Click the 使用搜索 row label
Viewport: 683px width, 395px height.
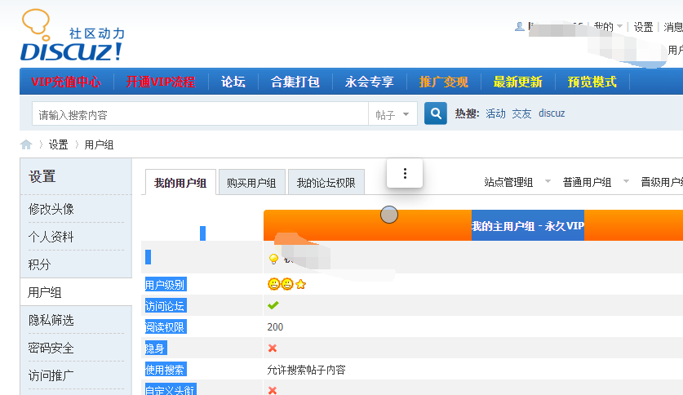click(165, 370)
